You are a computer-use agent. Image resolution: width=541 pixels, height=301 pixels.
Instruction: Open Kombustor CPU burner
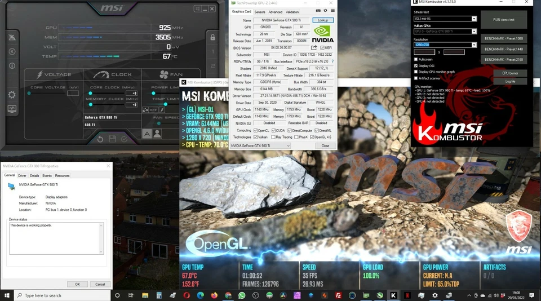point(510,73)
